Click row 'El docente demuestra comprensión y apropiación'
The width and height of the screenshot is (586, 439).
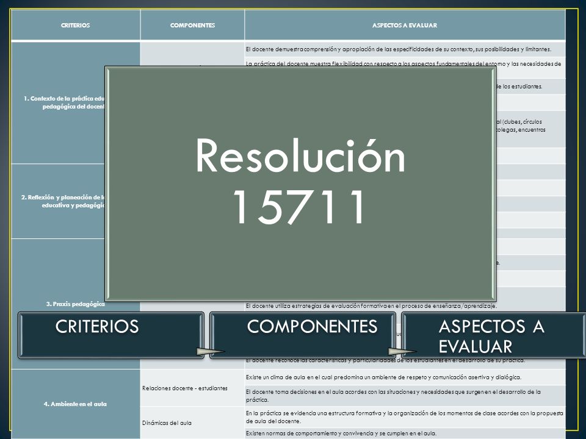tap(405, 49)
